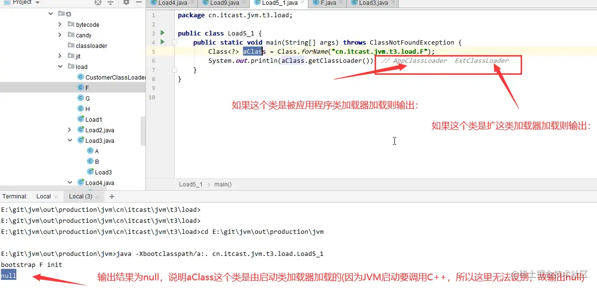
Task: Click fold end marker at line 7
Action: (175, 70)
